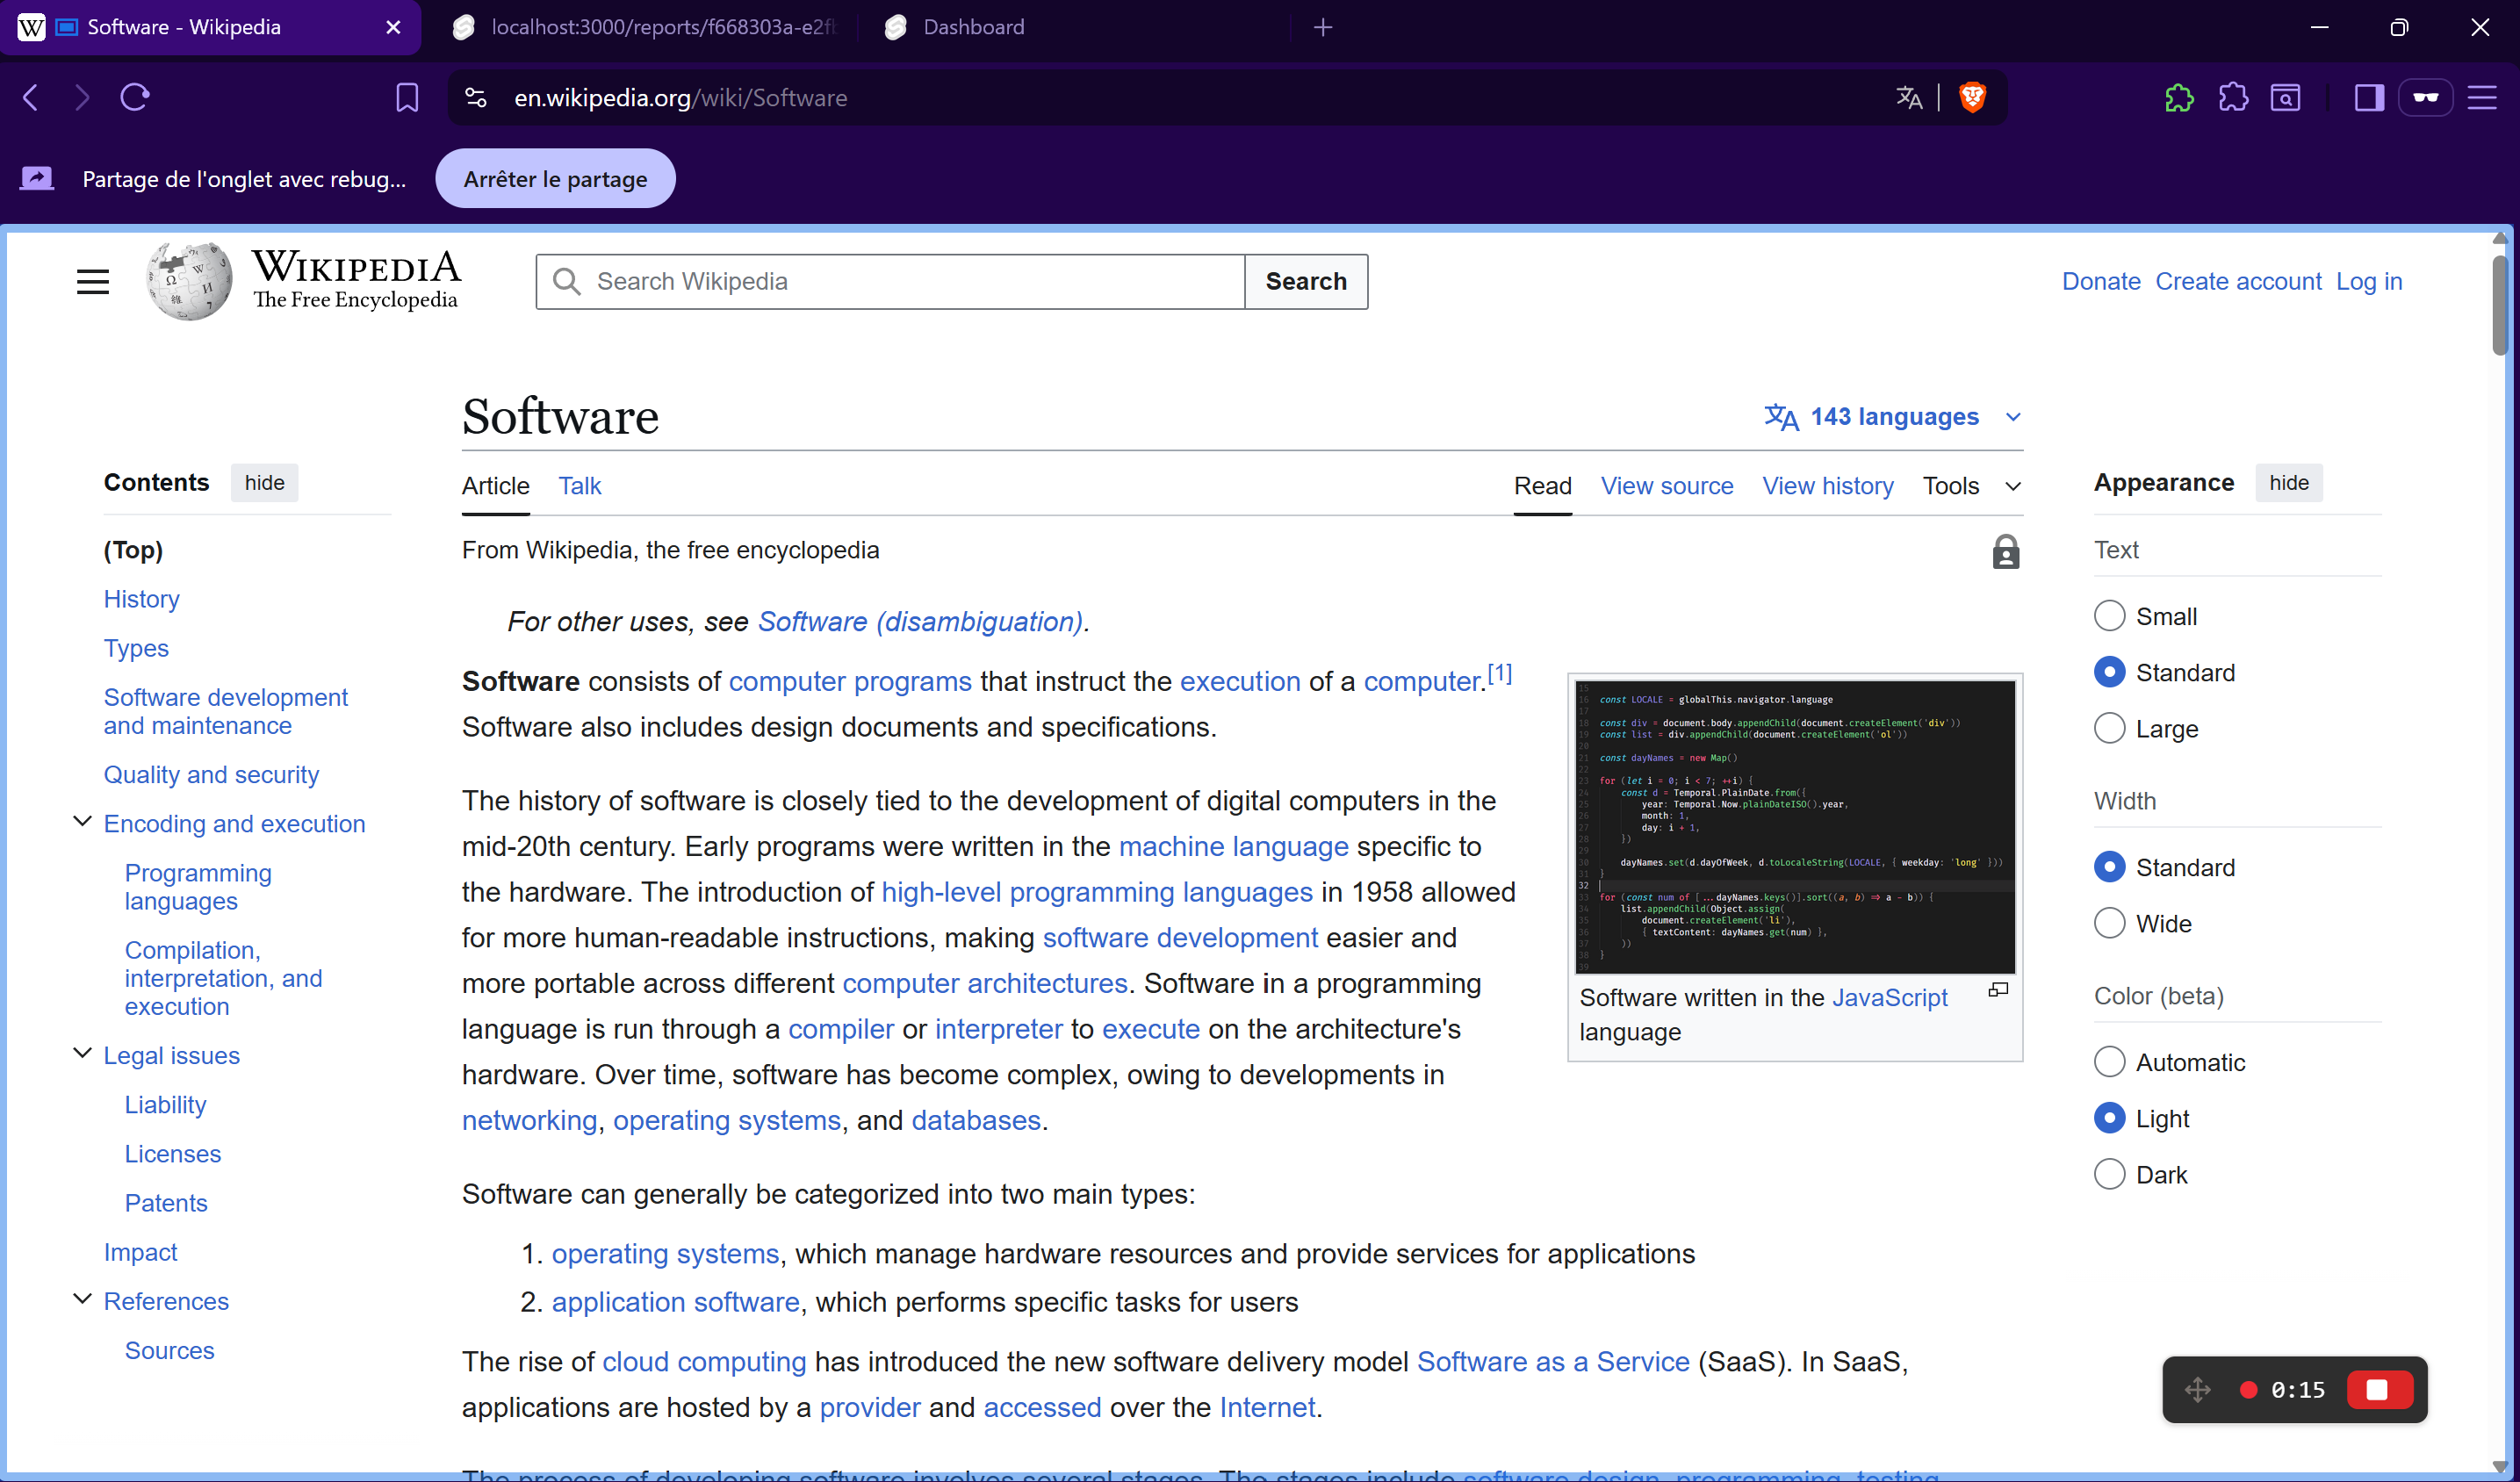
Task: Click the browser back arrow
Action: 30,97
